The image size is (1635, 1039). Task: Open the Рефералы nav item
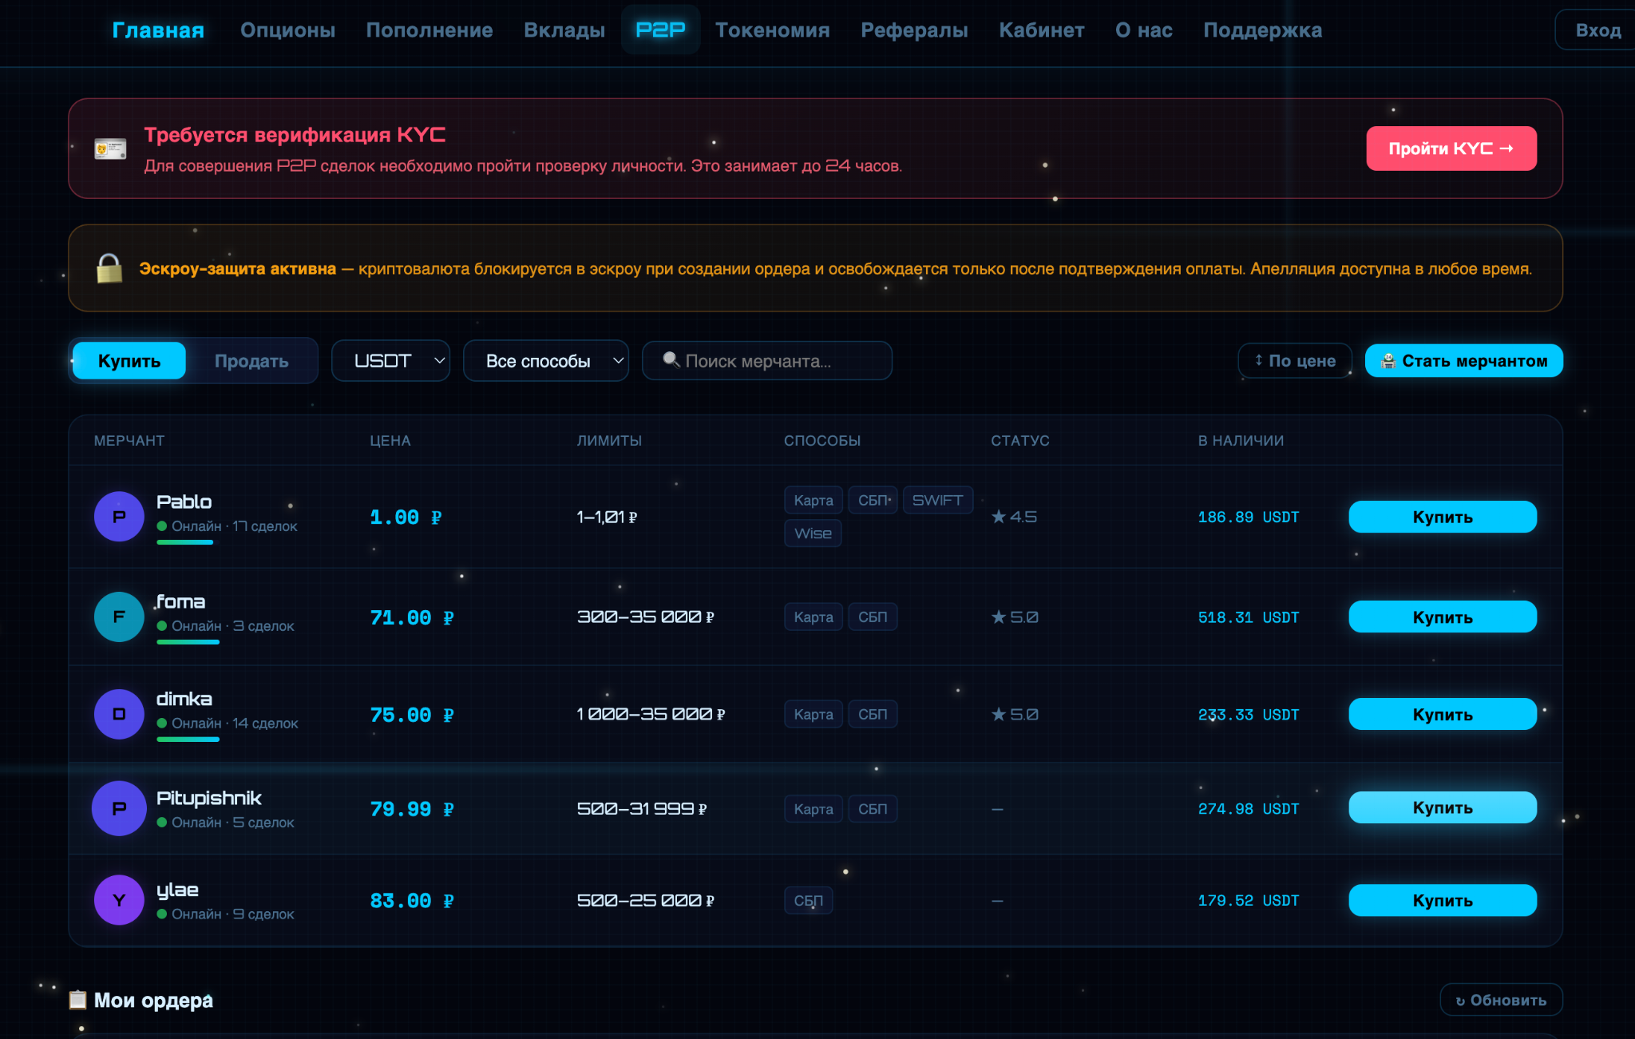click(914, 30)
